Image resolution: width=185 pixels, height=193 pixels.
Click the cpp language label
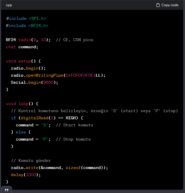click(9, 5)
